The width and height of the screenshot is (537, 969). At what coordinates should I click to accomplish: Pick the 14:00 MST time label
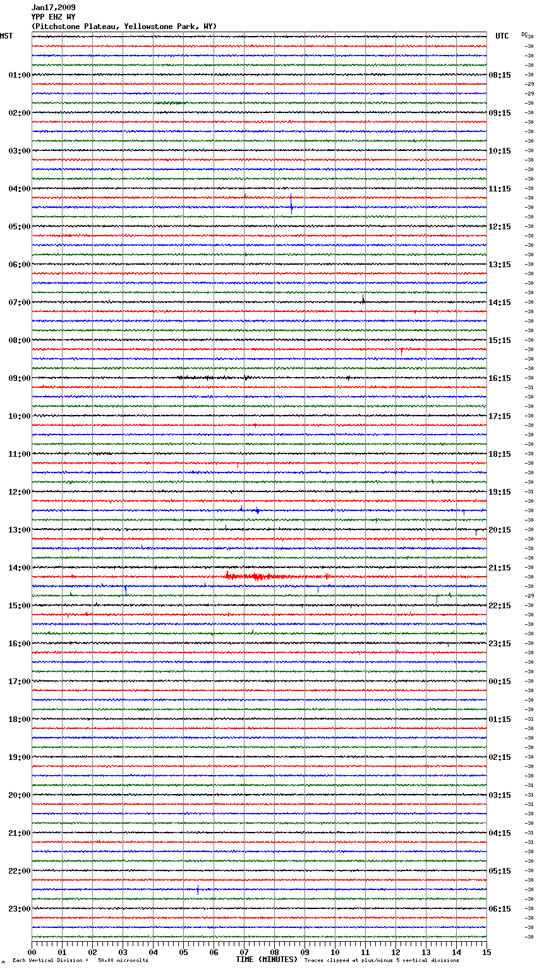point(20,568)
